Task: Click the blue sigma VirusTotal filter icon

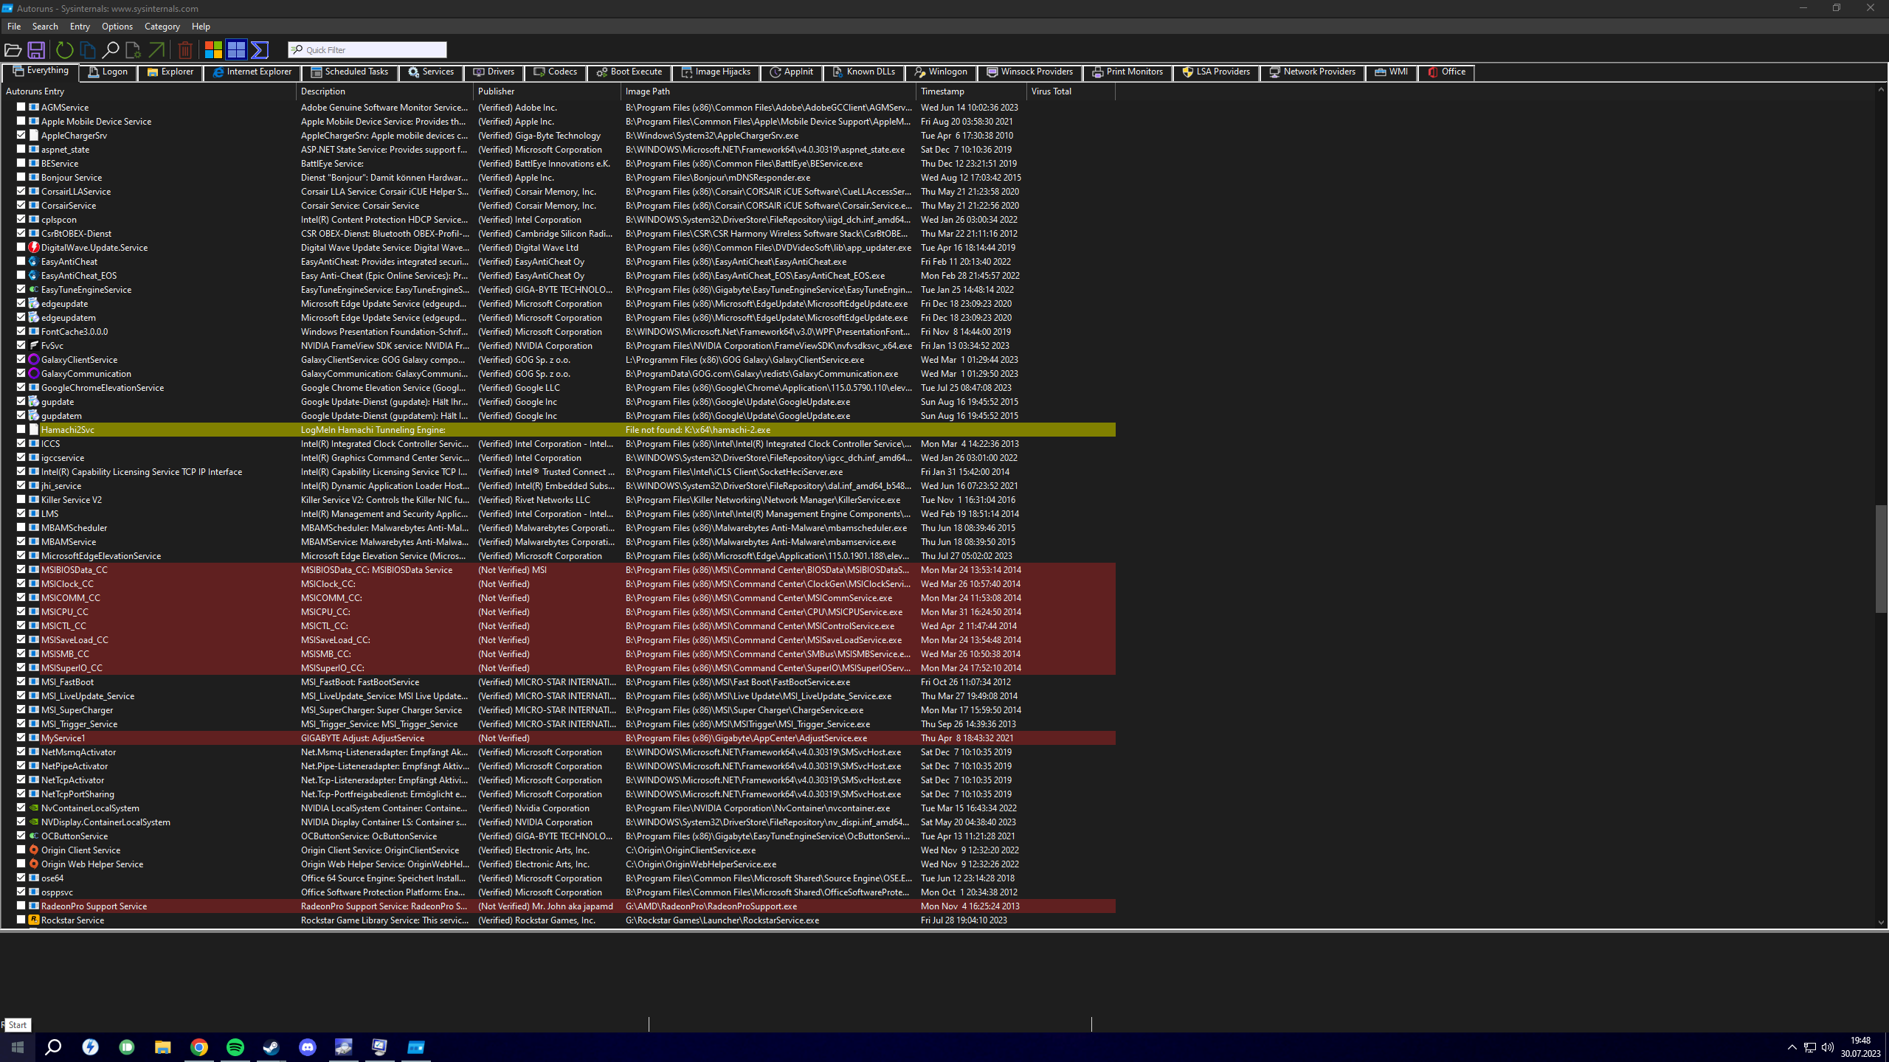Action: point(260,50)
